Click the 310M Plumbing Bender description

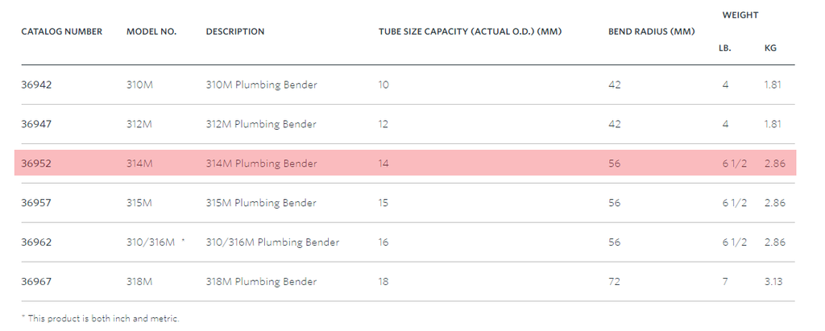(x=261, y=85)
